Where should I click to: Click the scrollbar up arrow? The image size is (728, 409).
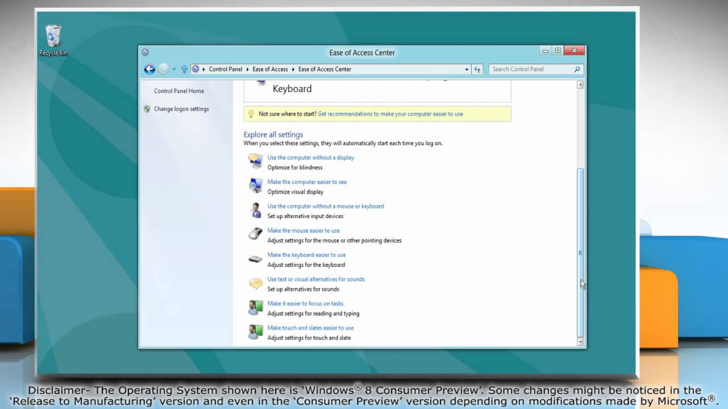(580, 85)
